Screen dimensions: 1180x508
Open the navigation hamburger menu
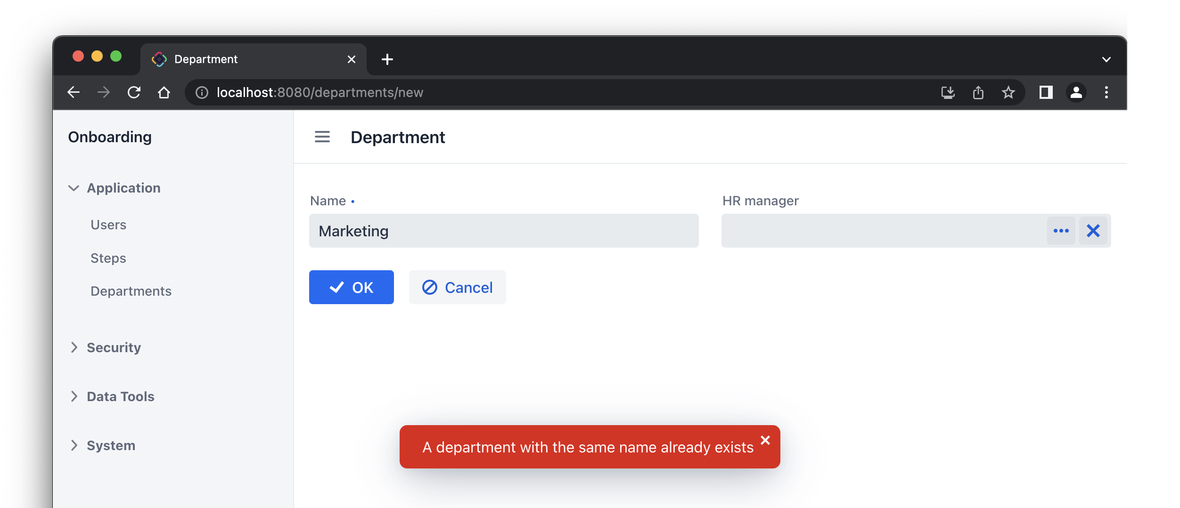click(x=322, y=137)
